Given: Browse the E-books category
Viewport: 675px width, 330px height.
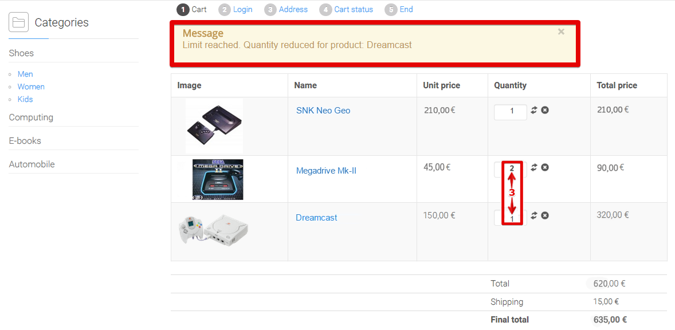Looking at the screenshot, I should pos(25,141).
